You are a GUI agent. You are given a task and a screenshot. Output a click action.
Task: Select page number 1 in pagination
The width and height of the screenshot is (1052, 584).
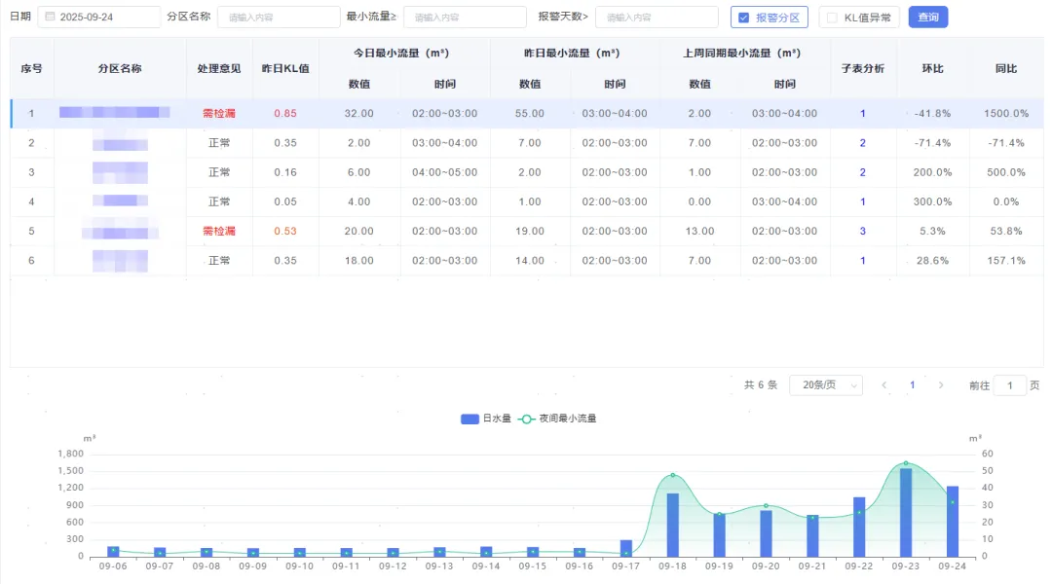tap(912, 385)
